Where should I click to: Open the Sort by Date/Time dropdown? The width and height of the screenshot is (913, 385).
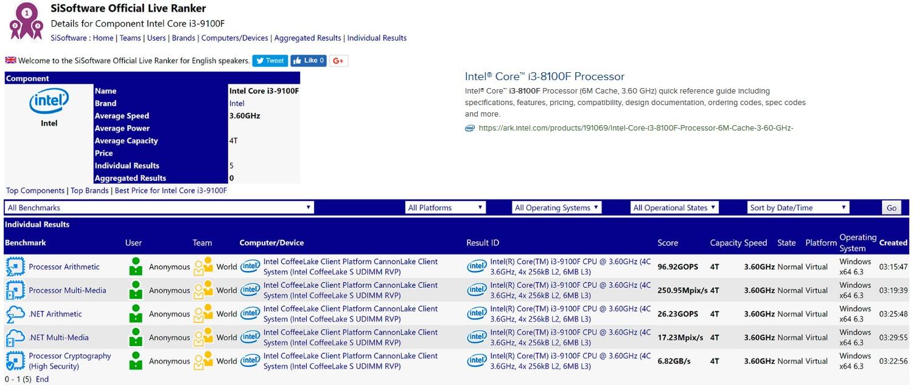pos(798,208)
